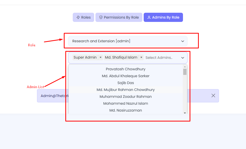
Task: Choose Muhammad Zoadur Rahman option
Action: click(126, 97)
